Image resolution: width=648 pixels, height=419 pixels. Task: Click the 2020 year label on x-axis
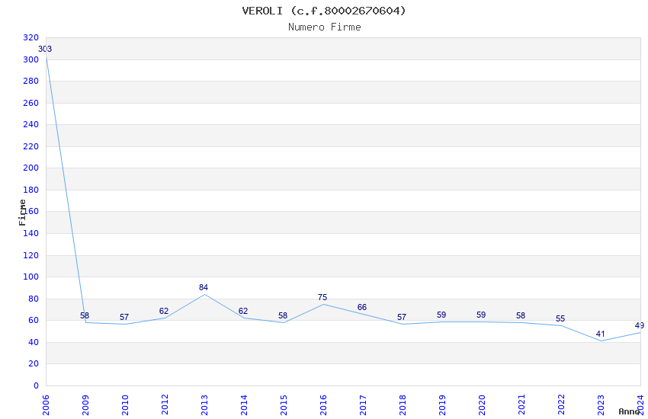(482, 405)
